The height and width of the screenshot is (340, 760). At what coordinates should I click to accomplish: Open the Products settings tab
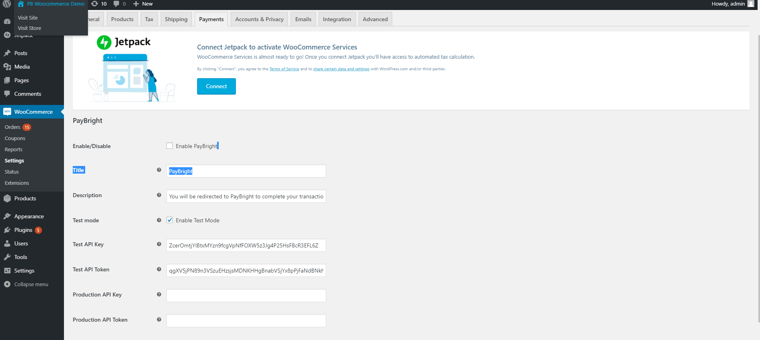click(122, 19)
